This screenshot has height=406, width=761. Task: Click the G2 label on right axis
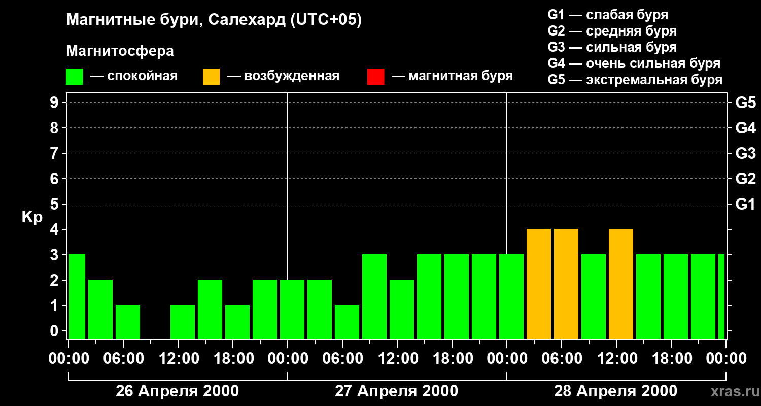pos(745,179)
